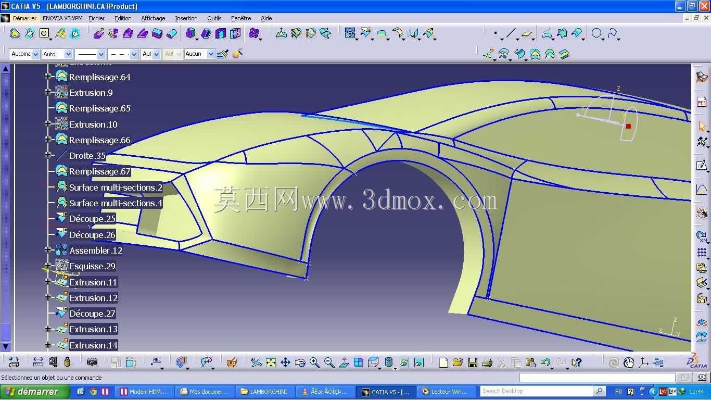Expand the Remplissage.64 tree node
The image size is (711, 400).
[48, 77]
